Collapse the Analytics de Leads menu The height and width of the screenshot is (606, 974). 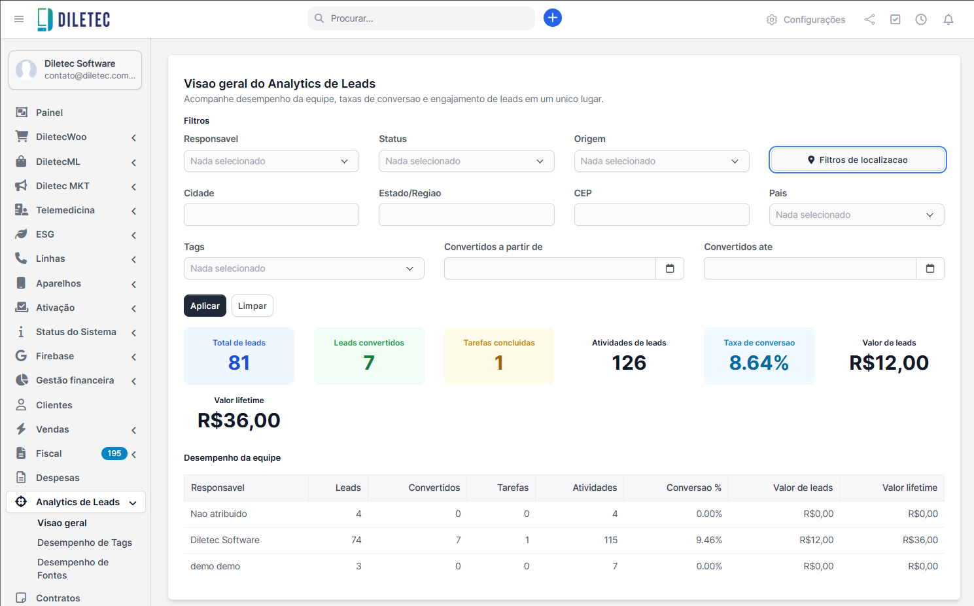pyautogui.click(x=76, y=502)
